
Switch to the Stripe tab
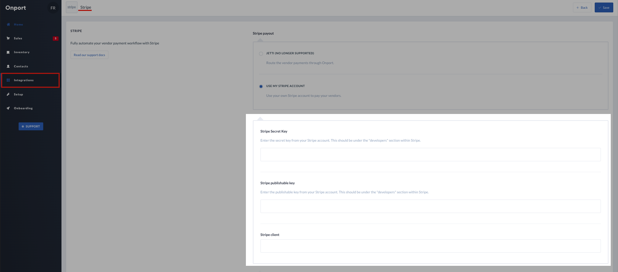[x=85, y=7]
